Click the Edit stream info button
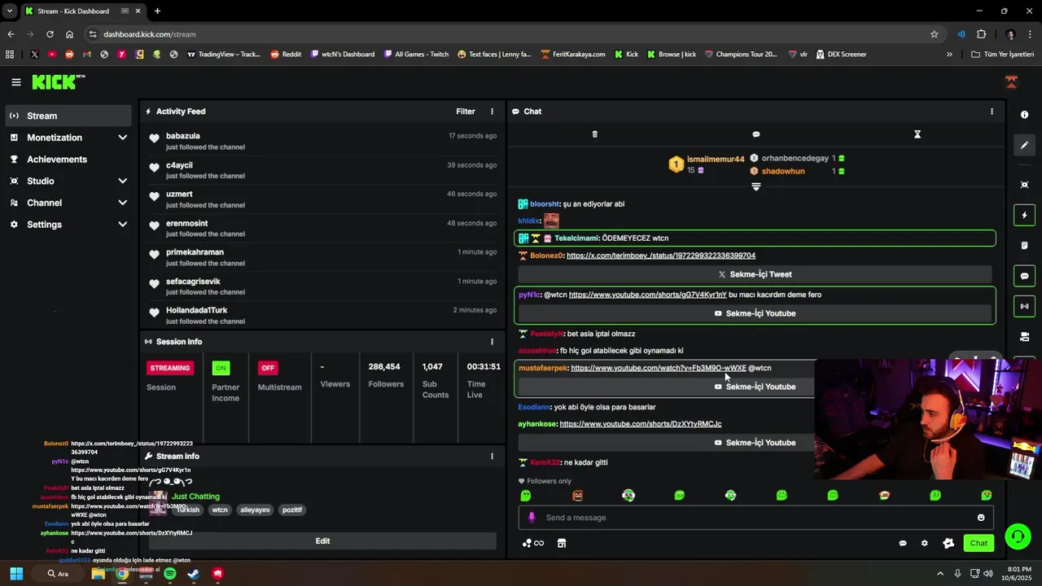This screenshot has width=1042, height=586. click(x=322, y=541)
